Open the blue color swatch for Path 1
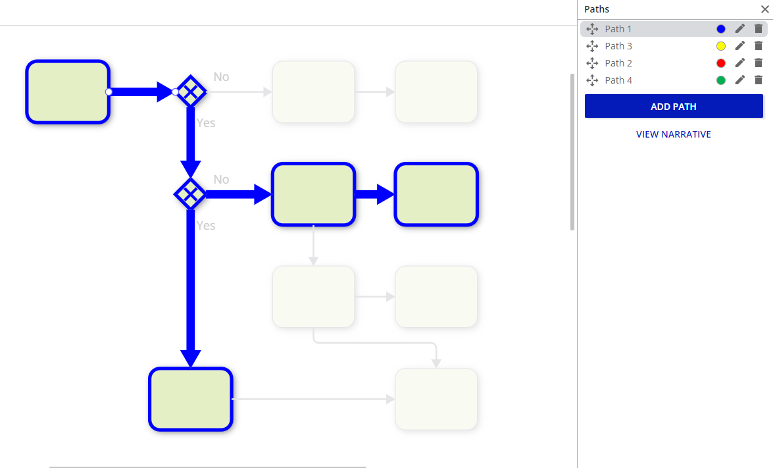Viewport: 773px width, 468px height. click(x=721, y=29)
